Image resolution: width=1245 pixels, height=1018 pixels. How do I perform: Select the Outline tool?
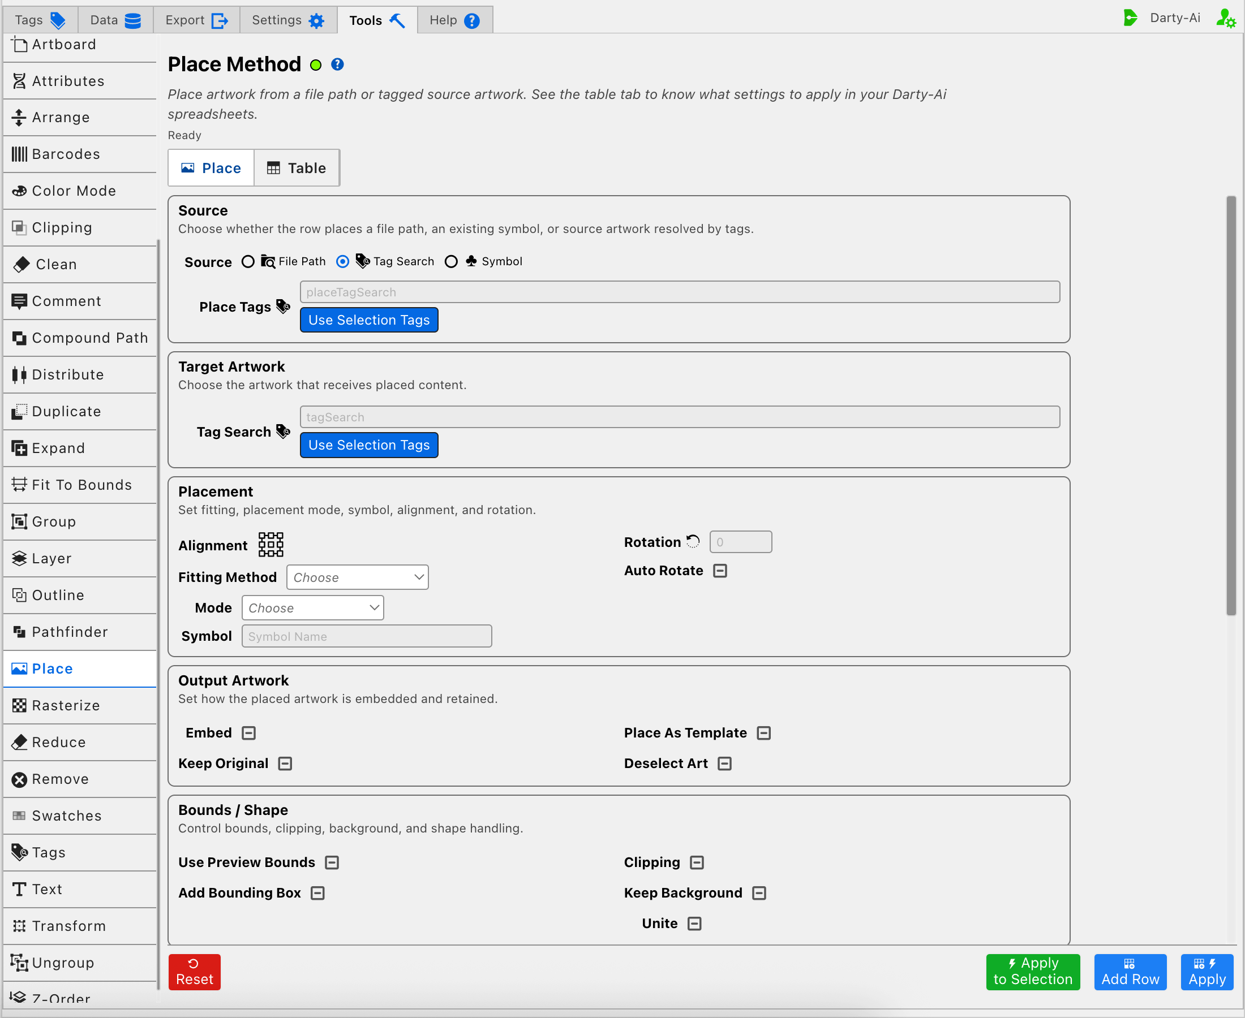click(x=80, y=595)
